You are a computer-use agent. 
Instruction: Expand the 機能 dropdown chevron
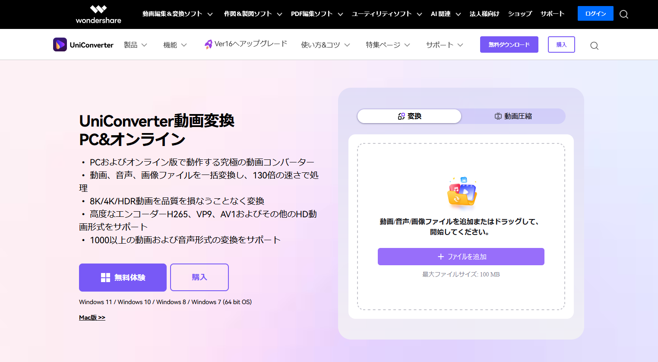click(184, 45)
